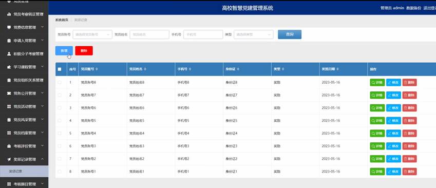Click the icon beside 学习课程管理
The width and height of the screenshot is (436, 188).
point(9,67)
